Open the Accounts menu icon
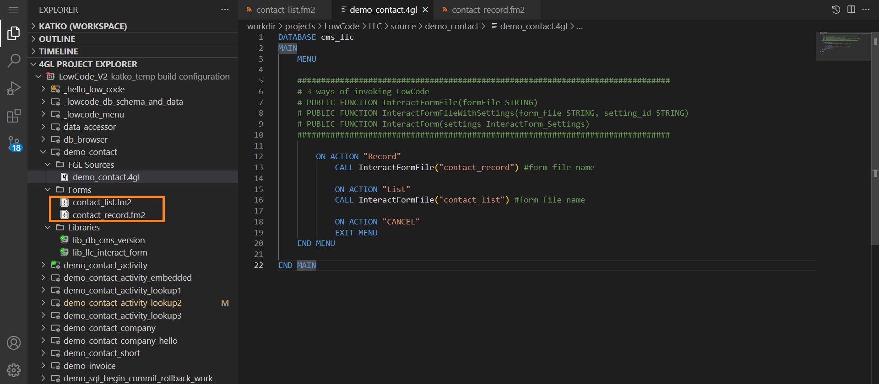Viewport: 879px width, 384px height. point(14,343)
